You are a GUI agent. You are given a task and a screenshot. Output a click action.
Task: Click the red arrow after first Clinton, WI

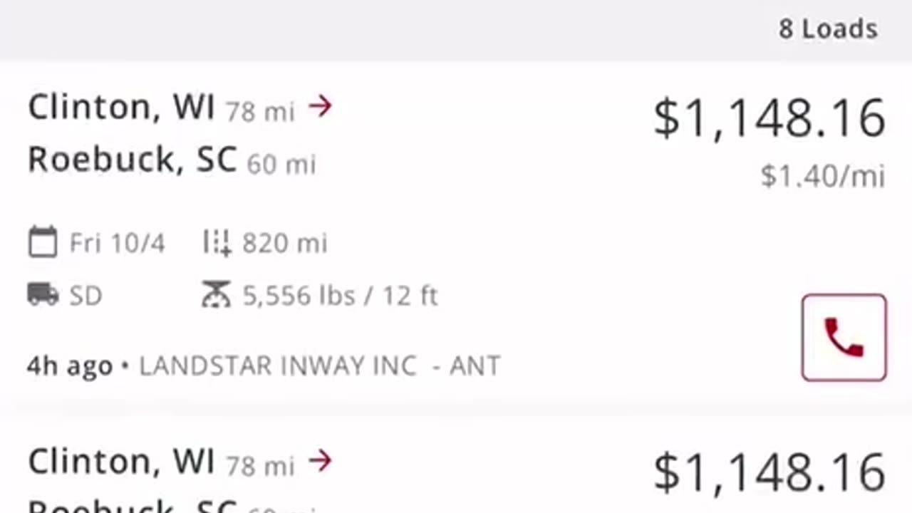321,107
